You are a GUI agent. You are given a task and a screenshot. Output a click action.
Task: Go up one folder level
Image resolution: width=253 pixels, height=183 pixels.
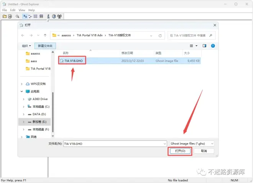[45, 35]
